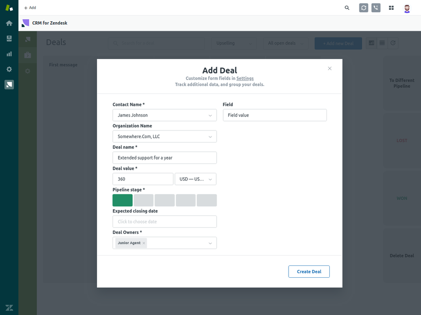421x315 pixels.
Task: Select the third pipeline stage block
Action: click(164, 200)
